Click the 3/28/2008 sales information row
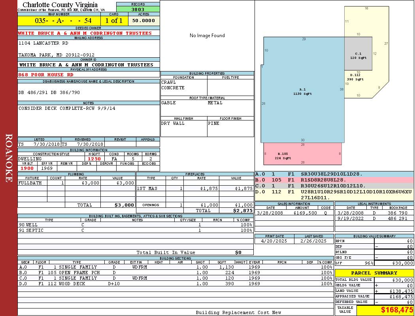Screen dimensions: 415x316 tap(294, 213)
